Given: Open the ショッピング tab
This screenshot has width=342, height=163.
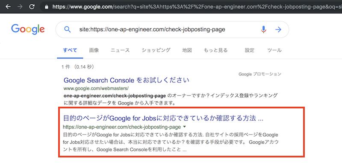Looking at the screenshot, I should tap(156, 50).
